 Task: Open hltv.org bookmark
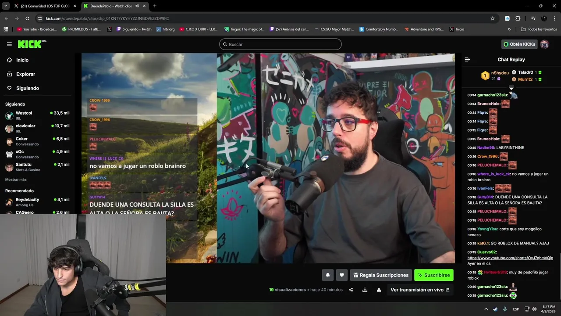pyautogui.click(x=165, y=29)
